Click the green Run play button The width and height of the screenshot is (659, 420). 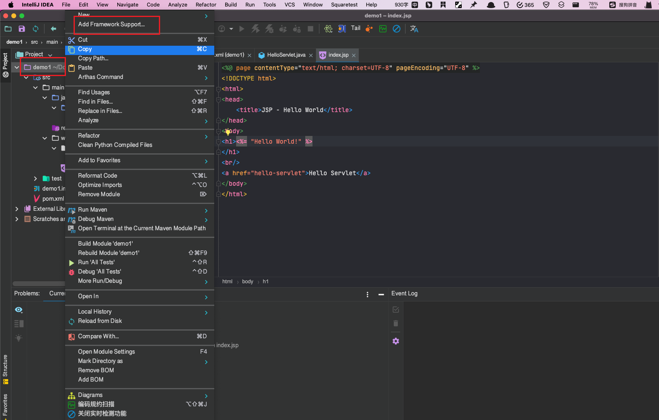click(x=242, y=29)
